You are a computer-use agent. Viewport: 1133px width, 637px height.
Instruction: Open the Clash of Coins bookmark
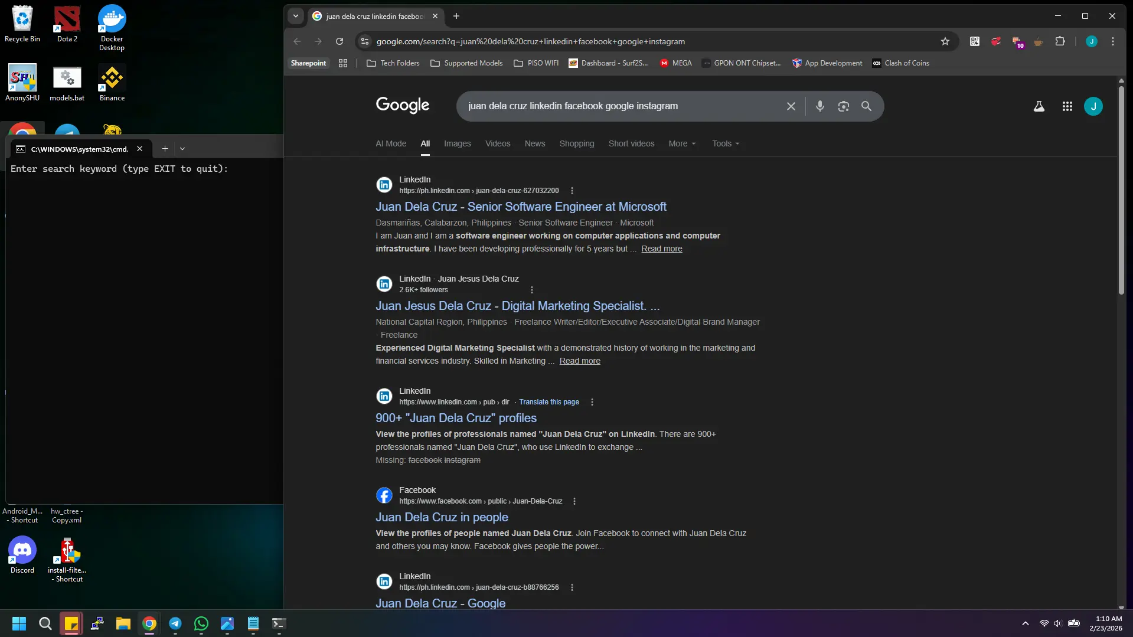(x=900, y=63)
